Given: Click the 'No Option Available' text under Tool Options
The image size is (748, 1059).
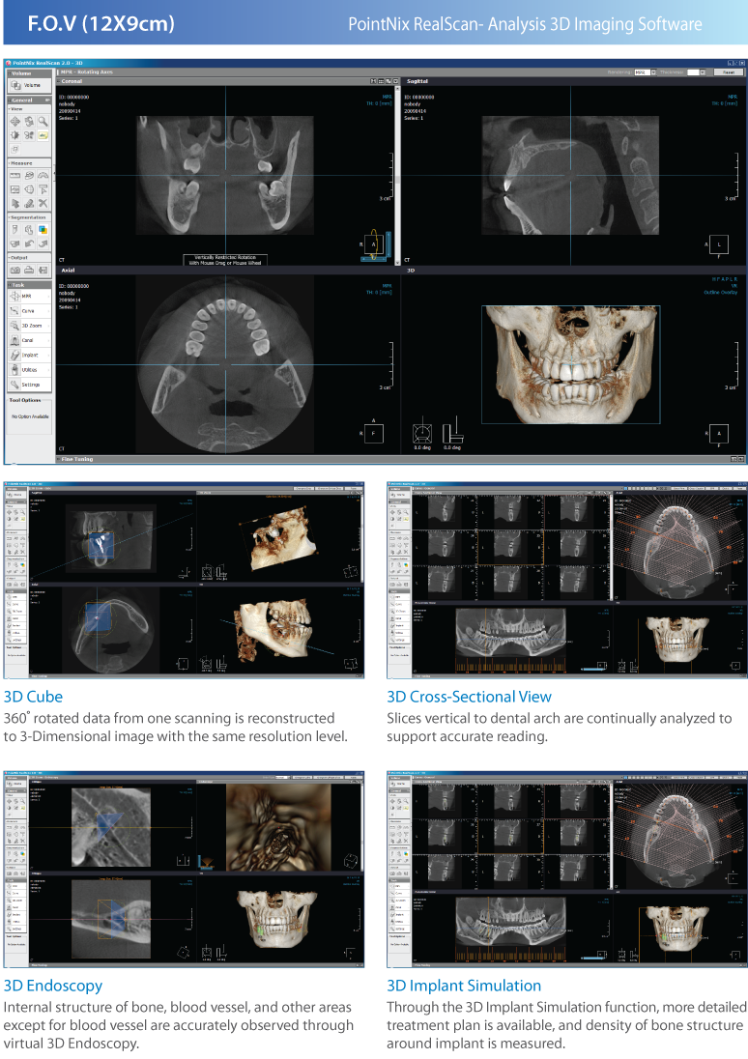Looking at the screenshot, I should (30, 416).
